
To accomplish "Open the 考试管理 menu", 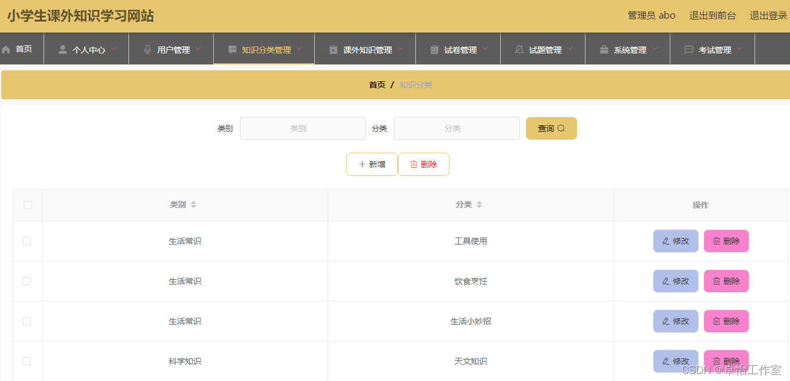I will tap(713, 49).
